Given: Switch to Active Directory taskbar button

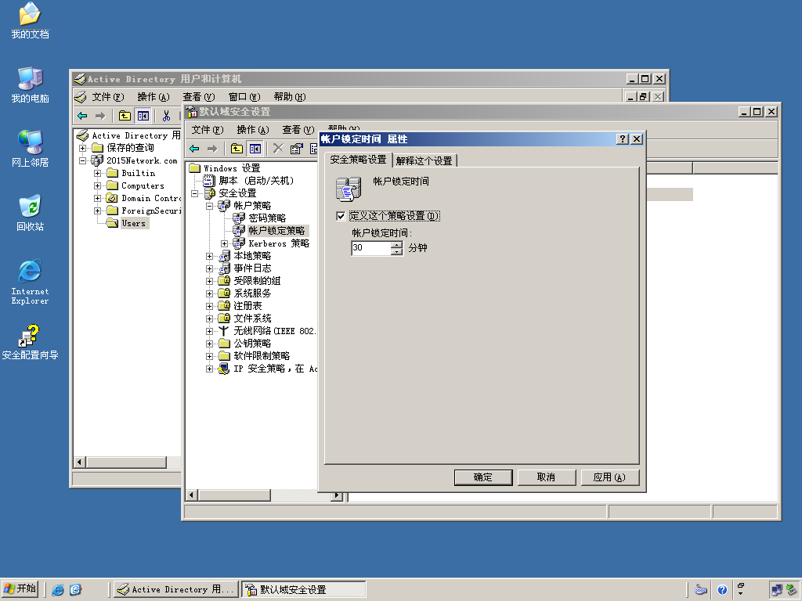Looking at the screenshot, I should tap(176, 590).
